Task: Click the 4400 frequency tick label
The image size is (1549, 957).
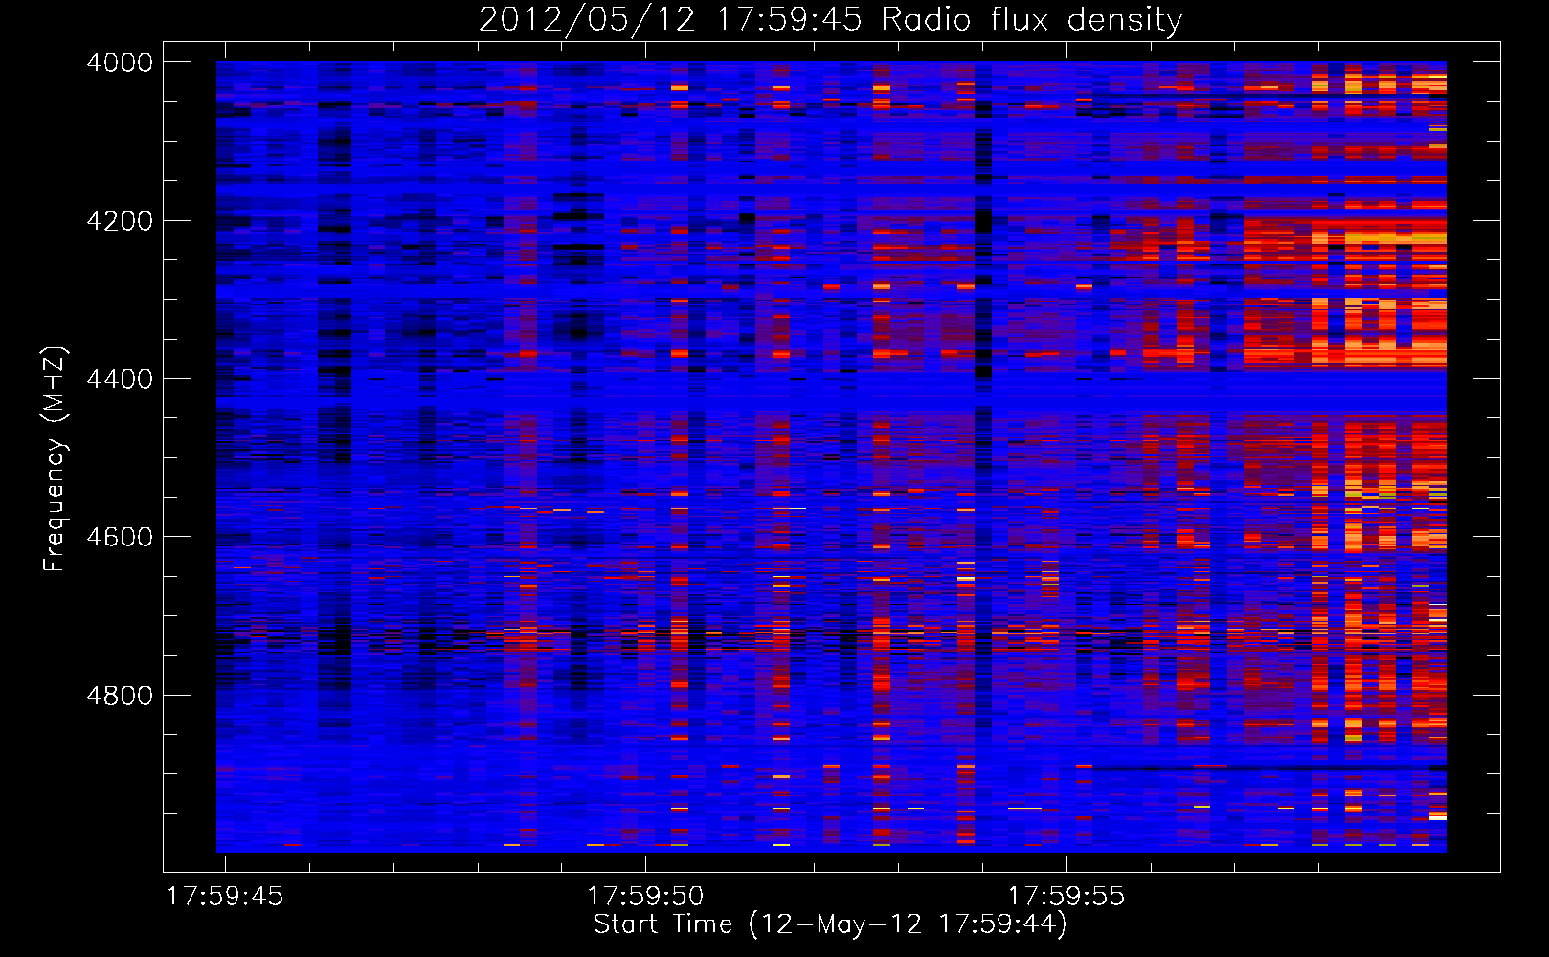Action: point(120,379)
